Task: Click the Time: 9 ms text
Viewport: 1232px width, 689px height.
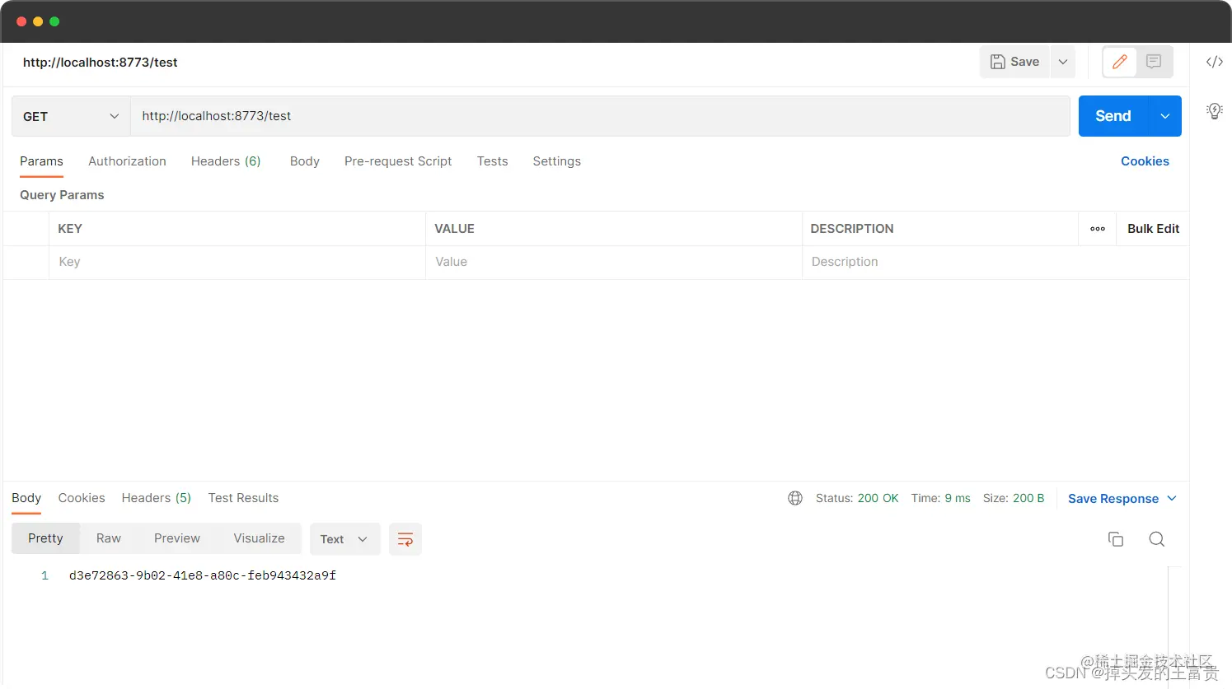Action: coord(940,498)
